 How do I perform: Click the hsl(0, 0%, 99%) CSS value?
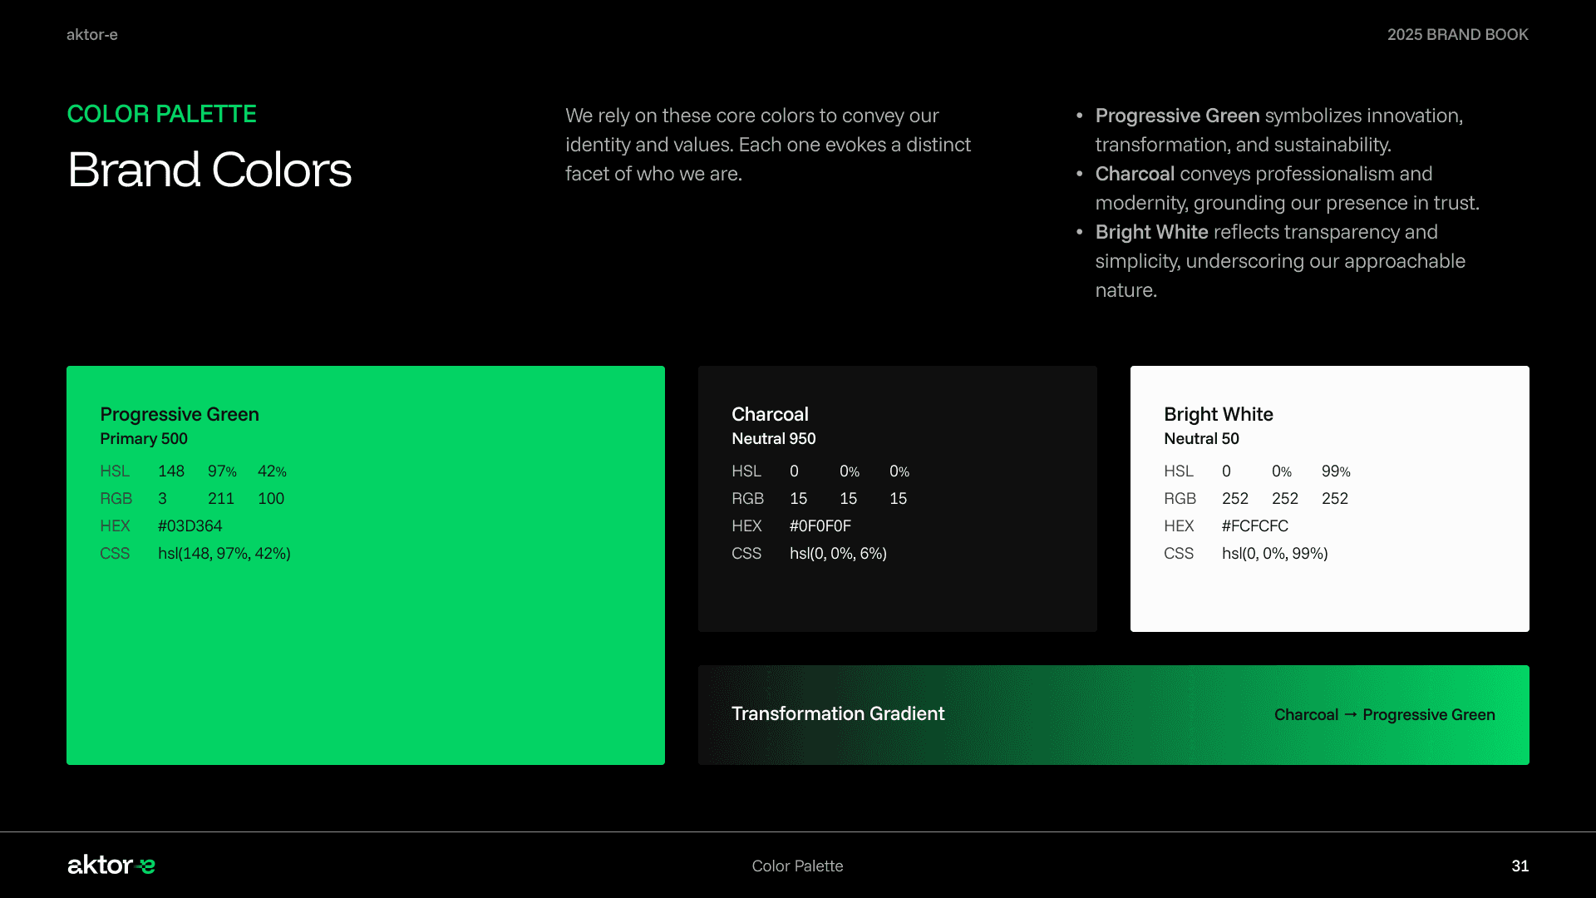(1275, 554)
